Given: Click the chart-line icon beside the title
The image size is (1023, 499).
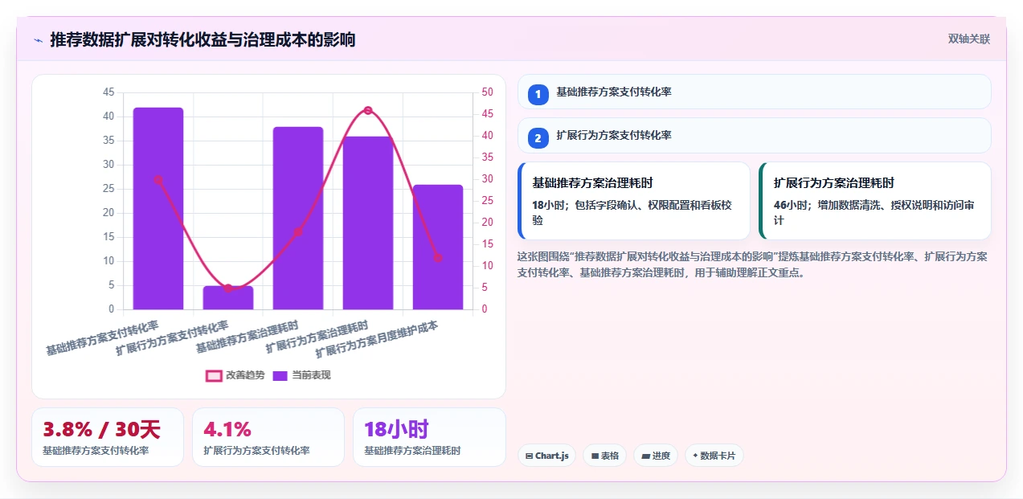Looking at the screenshot, I should click(x=37, y=40).
